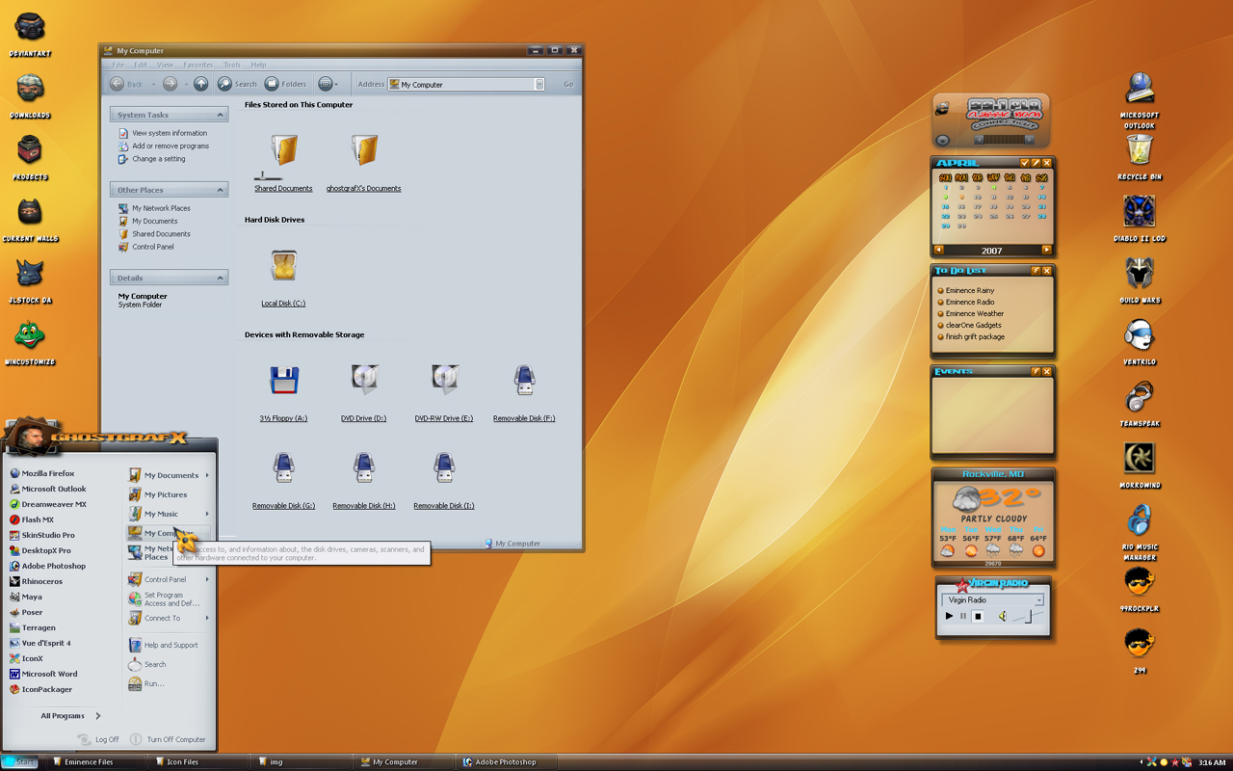Select Removable Disk (H:) icon
The image size is (1233, 771).
[x=364, y=467]
